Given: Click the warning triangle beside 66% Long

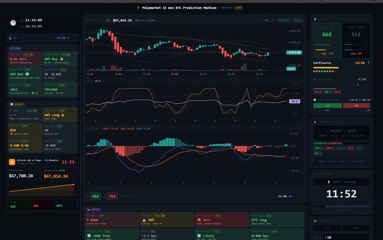Looking at the screenshot, I should 63,115.
